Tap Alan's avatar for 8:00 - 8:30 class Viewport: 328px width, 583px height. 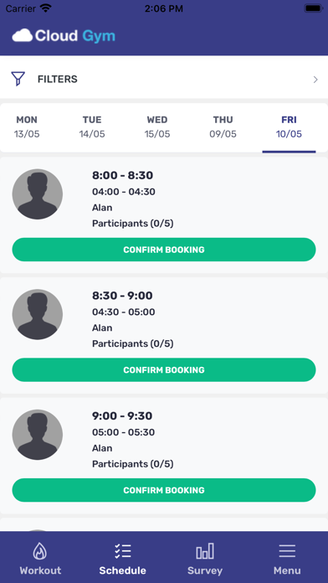coord(38,194)
